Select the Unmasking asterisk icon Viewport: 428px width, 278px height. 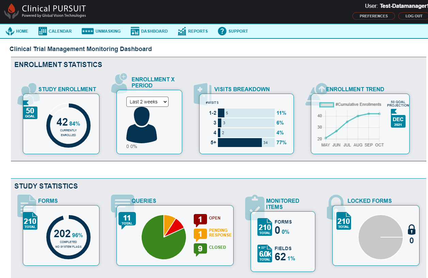(88, 31)
